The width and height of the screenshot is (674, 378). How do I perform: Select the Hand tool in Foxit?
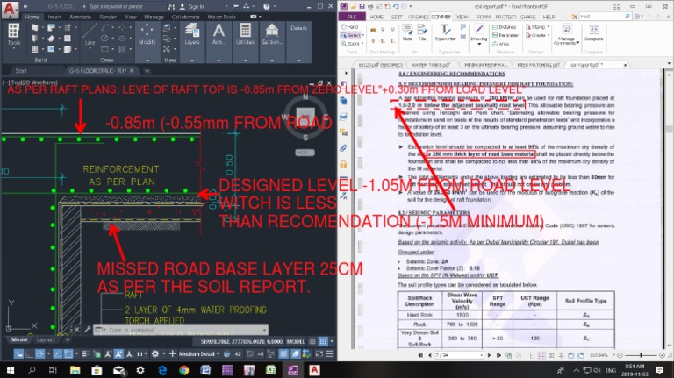click(x=350, y=27)
